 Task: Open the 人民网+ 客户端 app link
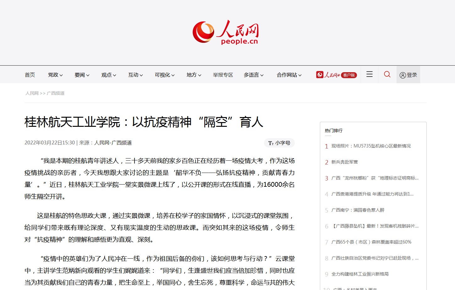click(336, 75)
